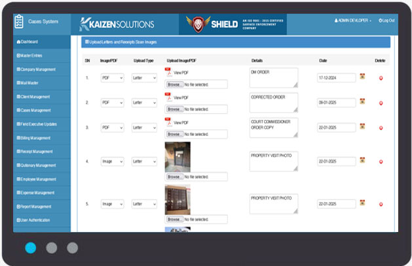Click the PROPERTY VISIT PHOTO details box in row 5

pos(274,204)
